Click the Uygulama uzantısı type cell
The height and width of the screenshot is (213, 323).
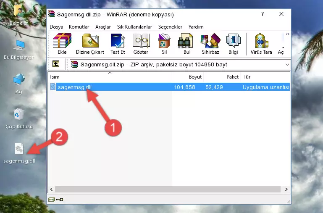tap(266, 87)
